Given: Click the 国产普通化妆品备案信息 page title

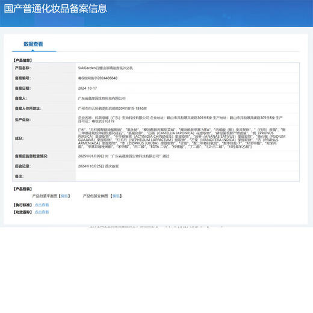Looking at the screenshot, I should tap(55, 8).
